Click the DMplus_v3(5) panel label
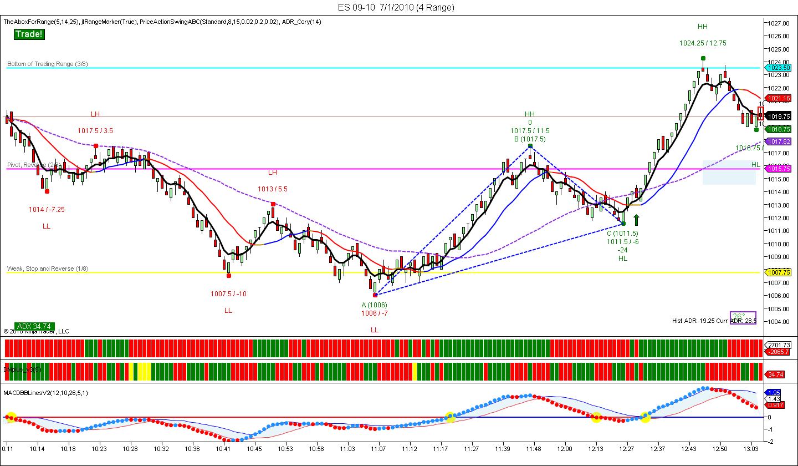The height and width of the screenshot is (466, 798). [22, 368]
